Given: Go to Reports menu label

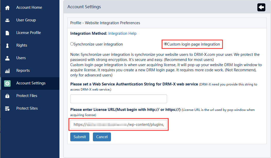Looking at the screenshot, I should tap(23, 71).
